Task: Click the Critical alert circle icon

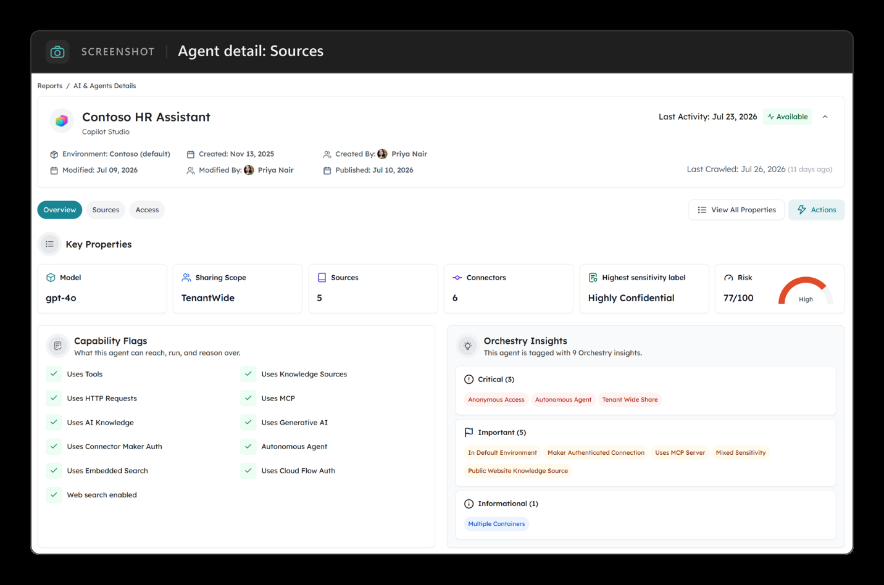Action: click(469, 380)
